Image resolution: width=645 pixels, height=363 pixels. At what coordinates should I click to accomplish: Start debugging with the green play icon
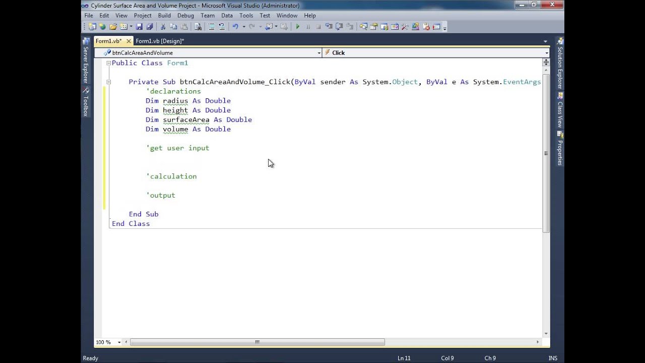pyautogui.click(x=298, y=26)
